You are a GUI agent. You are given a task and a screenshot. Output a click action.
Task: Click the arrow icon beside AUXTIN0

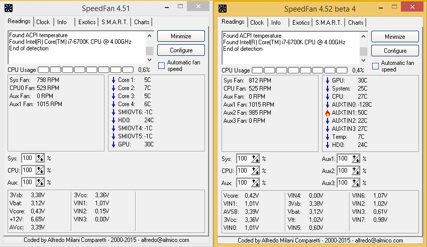[328, 105]
